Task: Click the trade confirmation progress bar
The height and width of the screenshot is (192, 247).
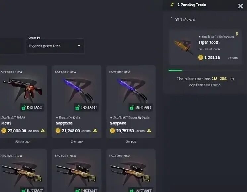Action: pos(205,70)
